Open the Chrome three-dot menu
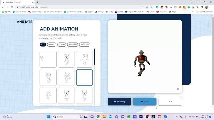214x120 pixels. (x=211, y=7)
